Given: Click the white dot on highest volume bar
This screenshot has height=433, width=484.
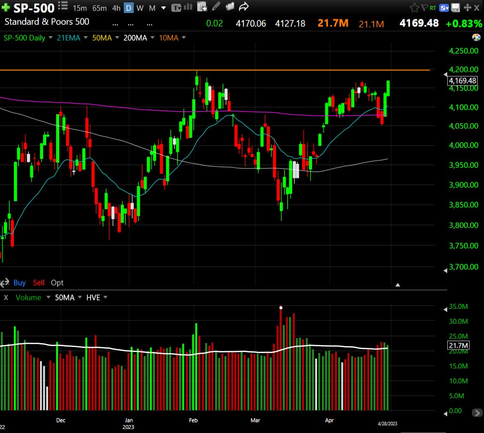Looking at the screenshot, I should pyautogui.click(x=281, y=307).
